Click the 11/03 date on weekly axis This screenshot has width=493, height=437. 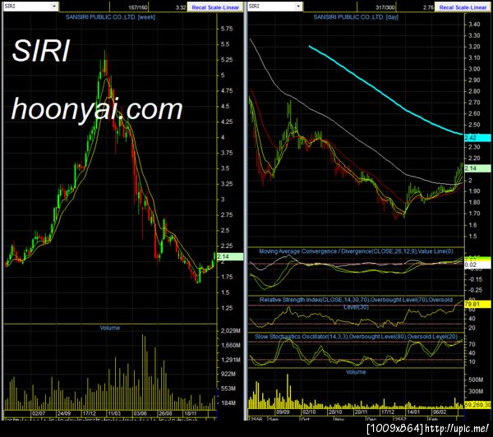[114, 413]
